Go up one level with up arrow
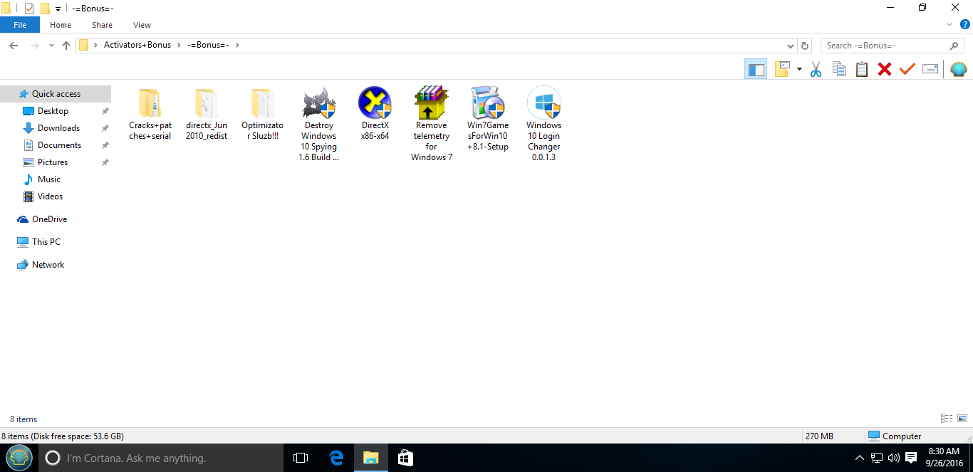Screen dimensions: 973x472 (x=66, y=46)
